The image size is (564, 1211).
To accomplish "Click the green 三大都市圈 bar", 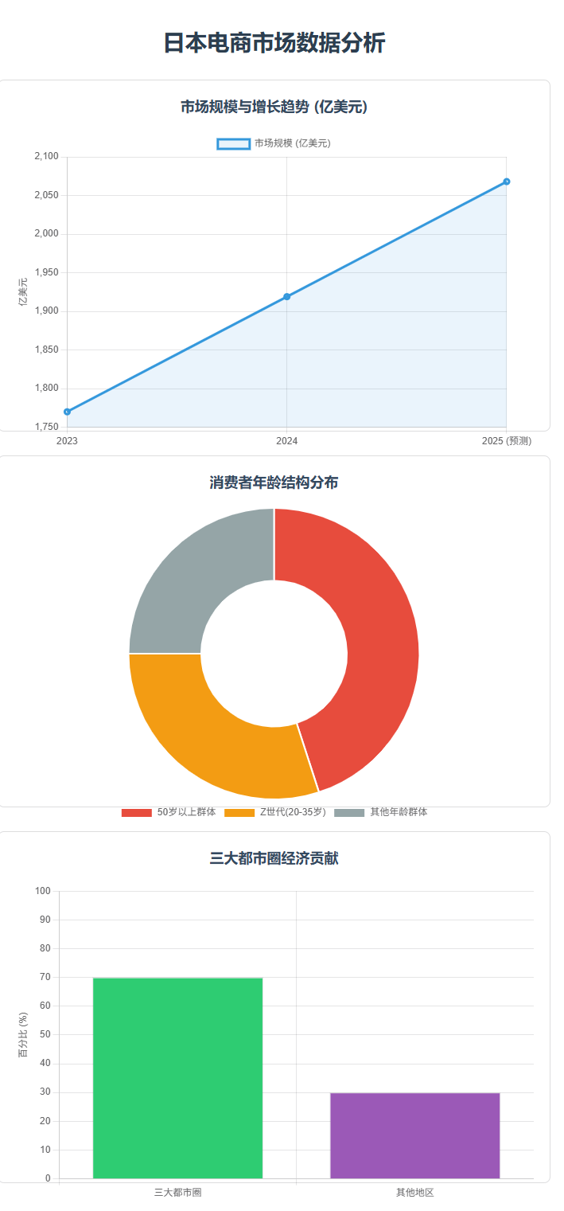I will (x=177, y=1077).
